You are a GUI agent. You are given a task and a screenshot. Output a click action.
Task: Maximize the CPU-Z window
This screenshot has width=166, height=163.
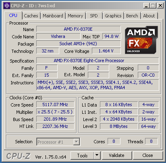tap(153, 6)
